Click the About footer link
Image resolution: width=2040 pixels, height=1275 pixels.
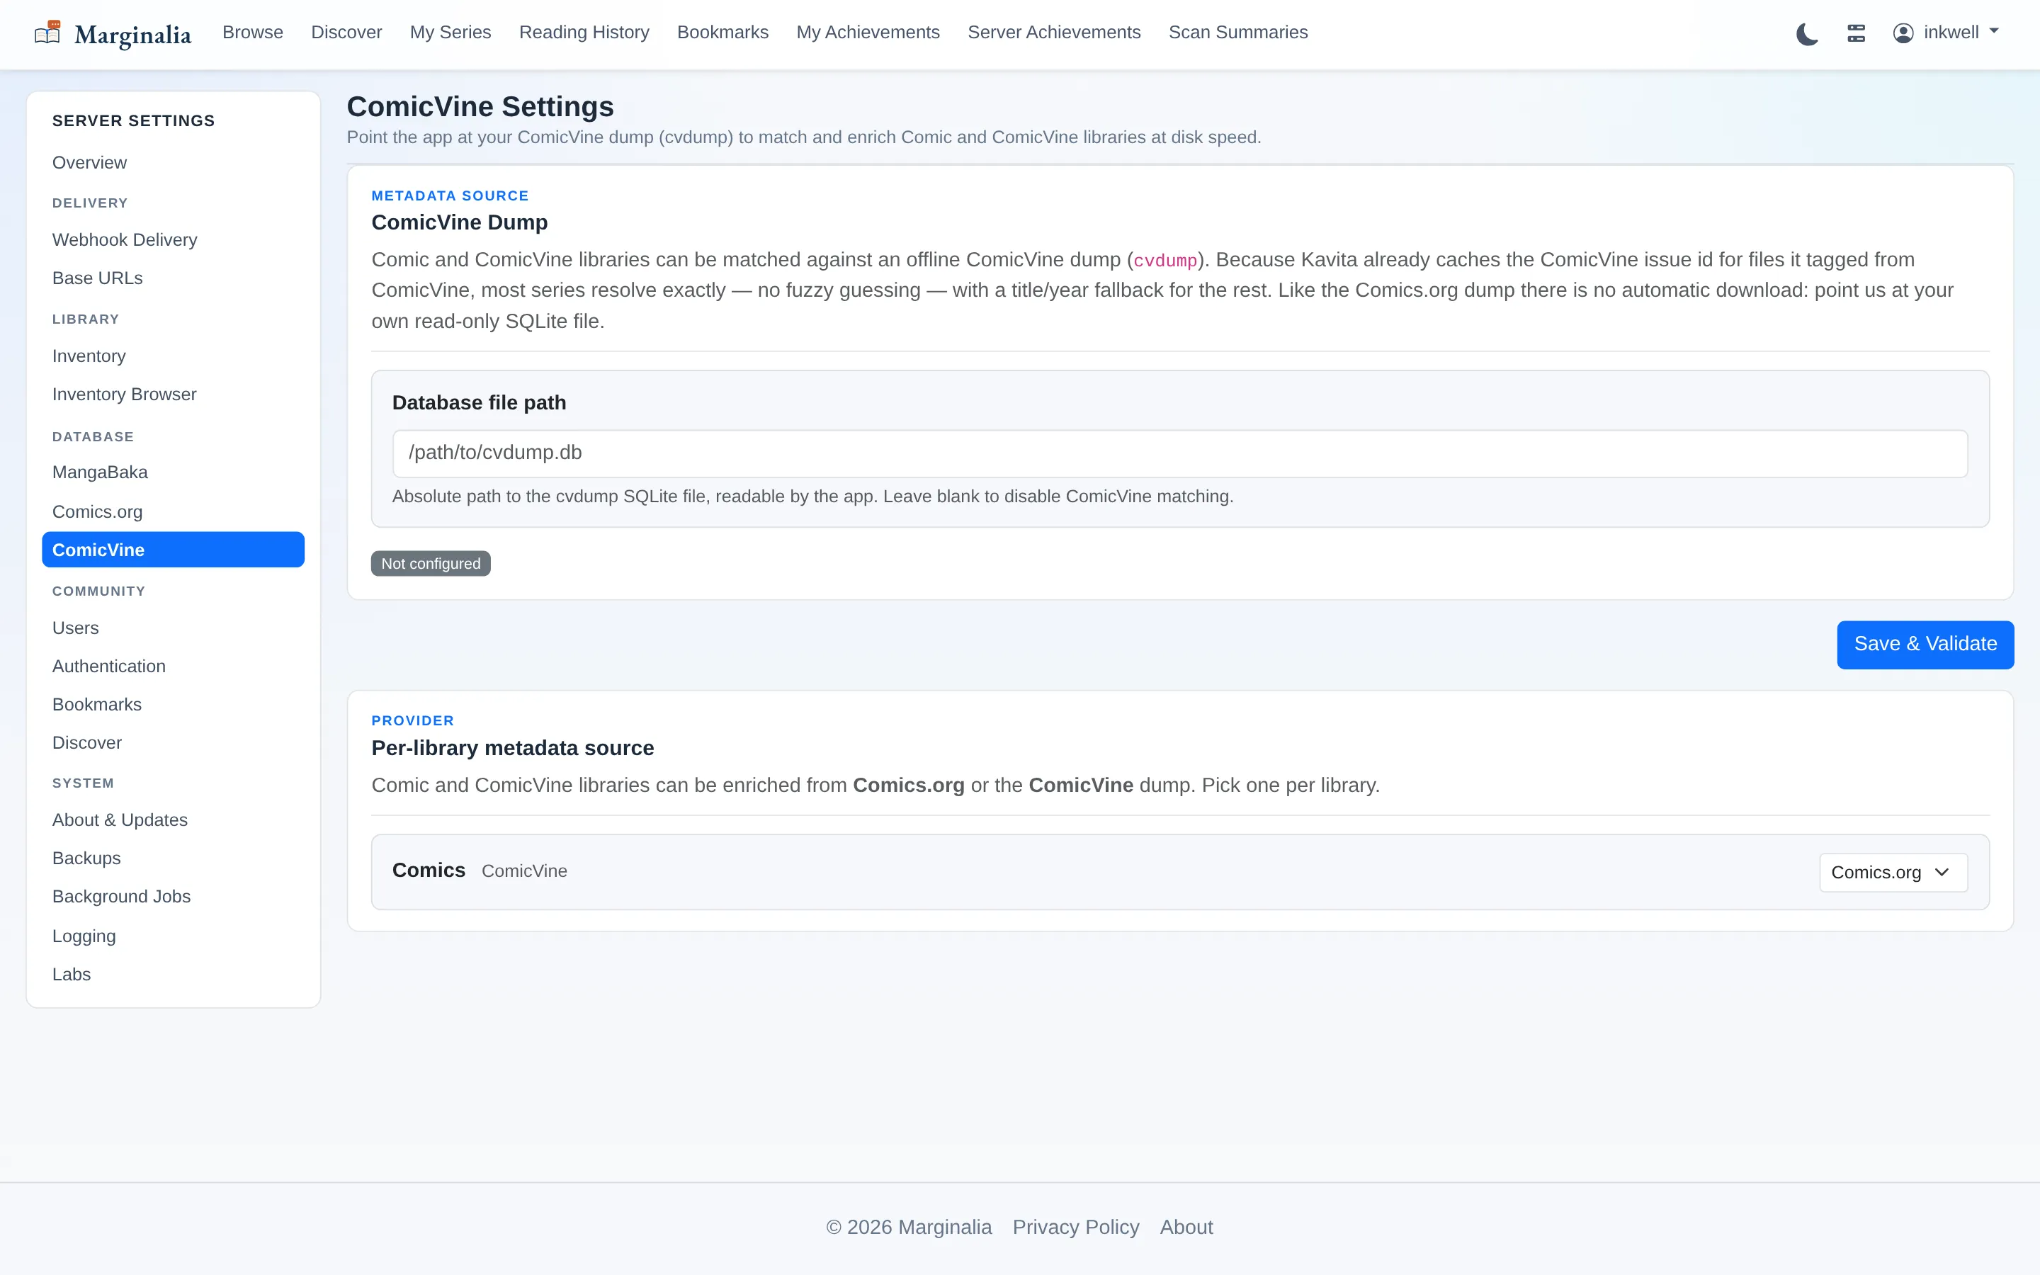[x=1186, y=1227]
